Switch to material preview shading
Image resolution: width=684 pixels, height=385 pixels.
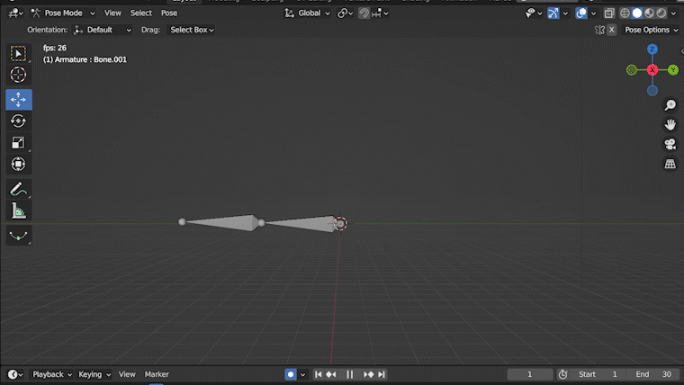649,13
